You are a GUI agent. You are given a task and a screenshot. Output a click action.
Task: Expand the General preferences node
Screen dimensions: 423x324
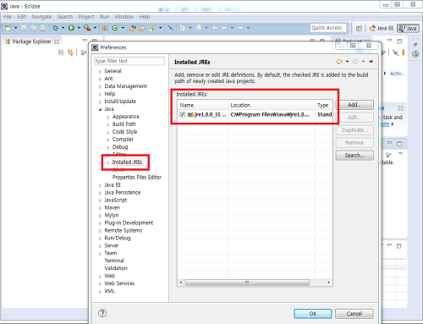point(100,72)
